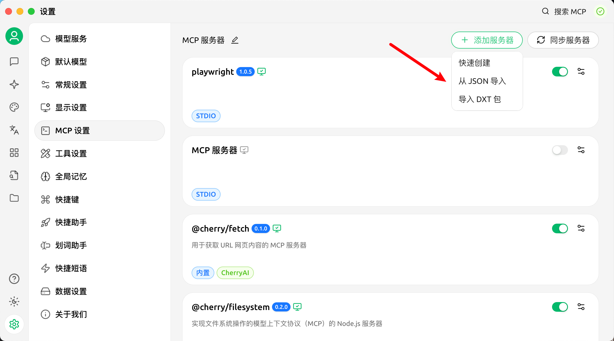This screenshot has width=614, height=341.
Task: Open the playwright server card title
Action: (213, 72)
